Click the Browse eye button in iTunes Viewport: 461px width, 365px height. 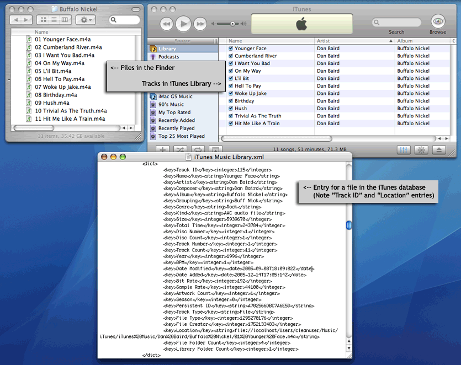pos(438,21)
